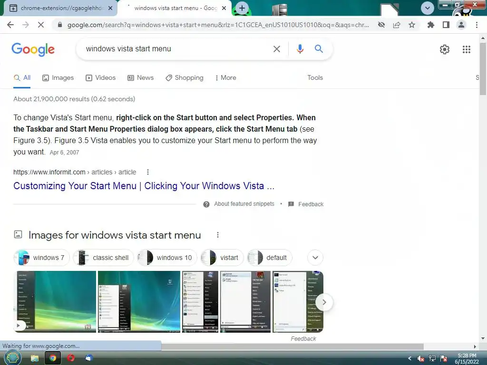Open File Explorer from taskbar
Image resolution: width=487 pixels, height=365 pixels.
point(34,358)
